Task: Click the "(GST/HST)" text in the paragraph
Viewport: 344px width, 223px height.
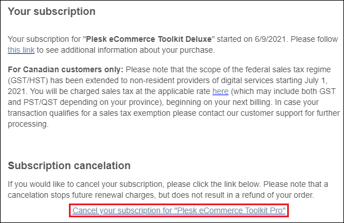Action: pos(28,81)
